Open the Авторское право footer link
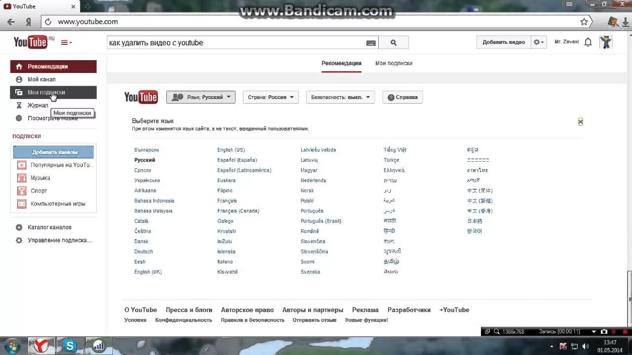The height and width of the screenshot is (355, 632). pos(247,310)
